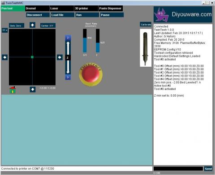Click the right arrow jog button

pyautogui.click(x=60, y=57)
